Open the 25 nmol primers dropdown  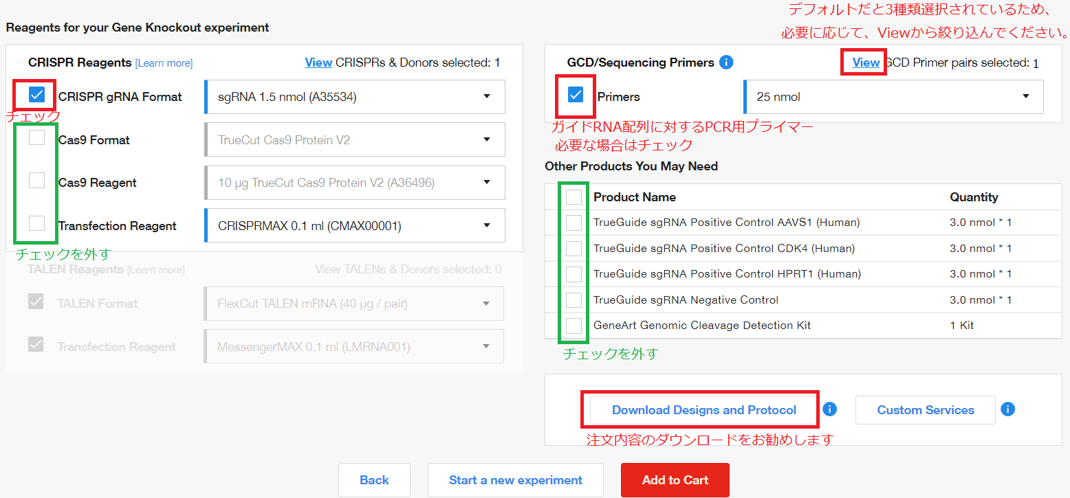pos(893,97)
